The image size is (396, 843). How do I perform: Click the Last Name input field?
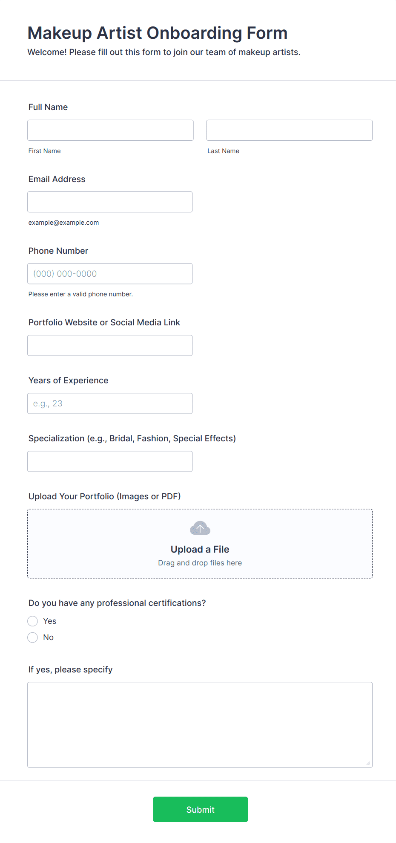coord(289,130)
